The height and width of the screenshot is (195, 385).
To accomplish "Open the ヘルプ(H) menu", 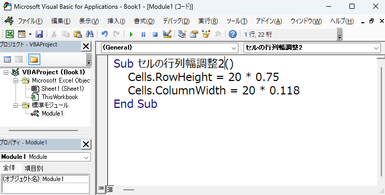I will click(x=342, y=21).
